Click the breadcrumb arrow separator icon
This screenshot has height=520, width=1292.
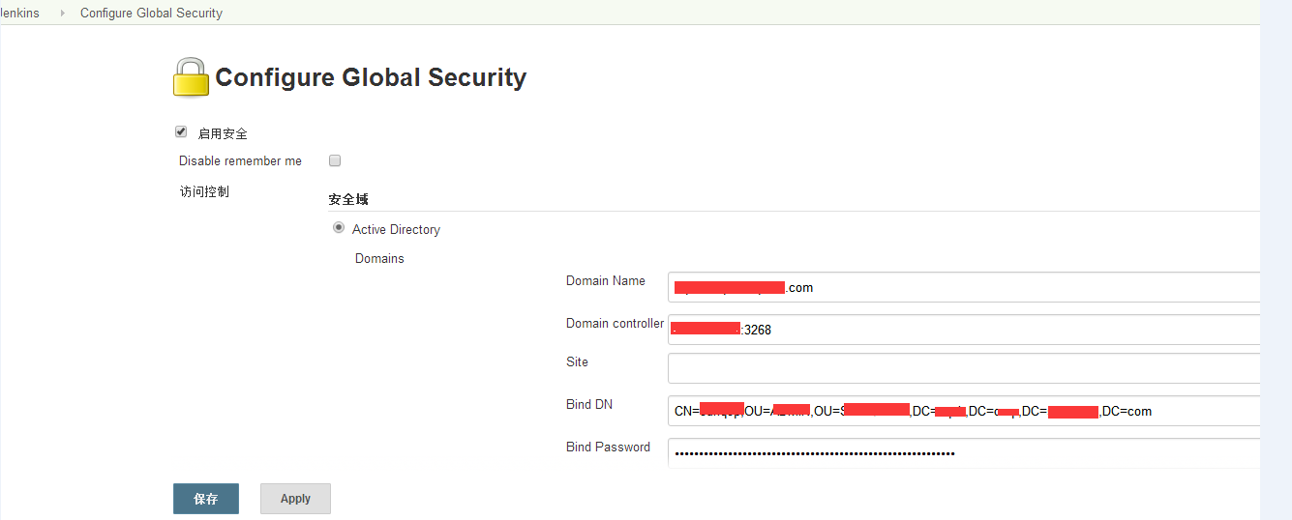(x=63, y=14)
